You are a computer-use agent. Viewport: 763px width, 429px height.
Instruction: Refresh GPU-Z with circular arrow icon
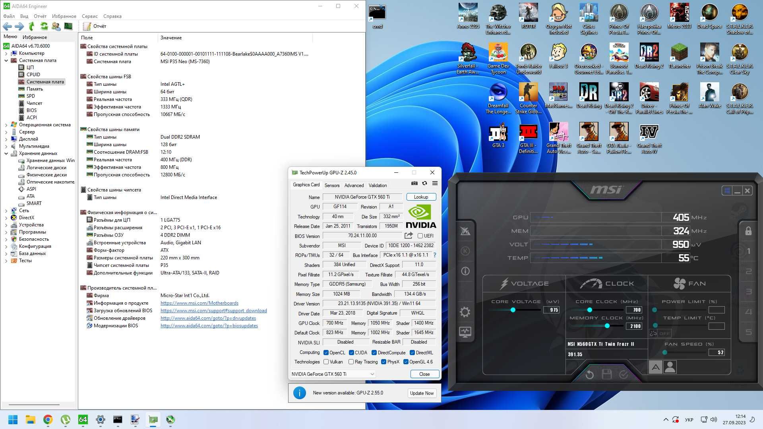[424, 183]
